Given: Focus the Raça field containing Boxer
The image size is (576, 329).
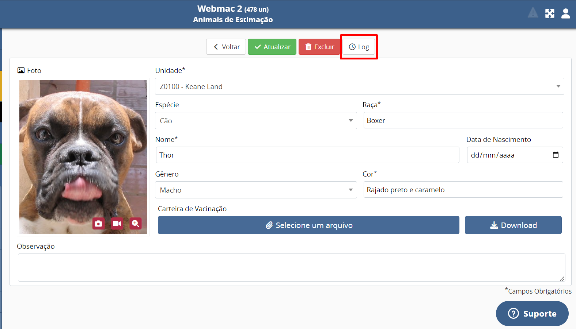Looking at the screenshot, I should point(463,120).
